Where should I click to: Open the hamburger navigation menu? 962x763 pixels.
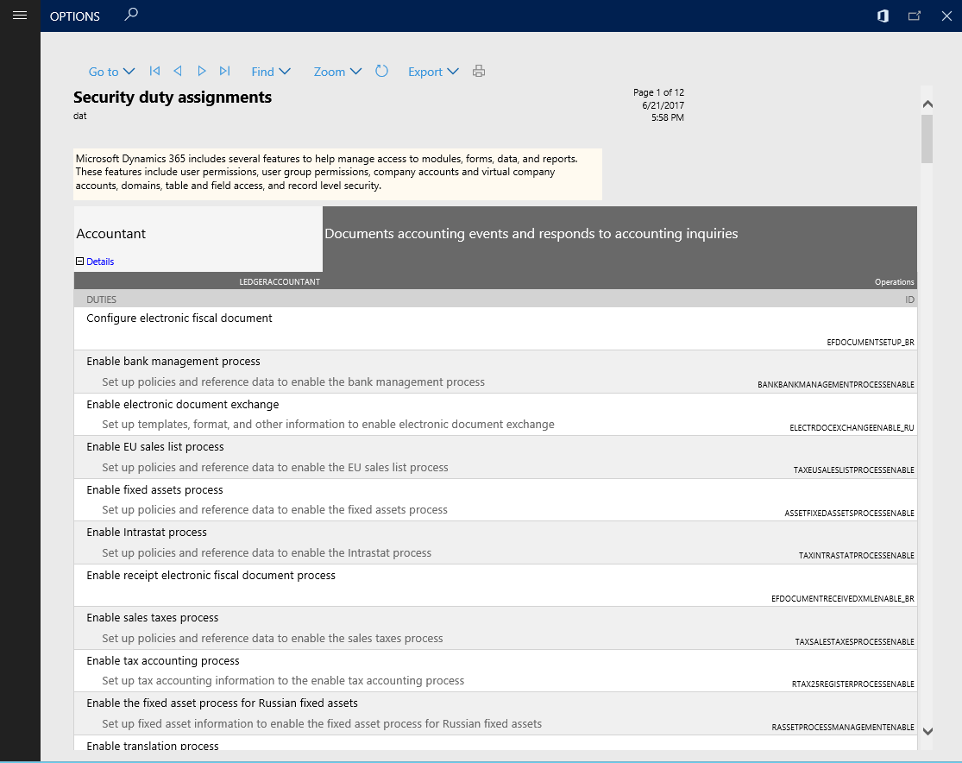pyautogui.click(x=19, y=15)
